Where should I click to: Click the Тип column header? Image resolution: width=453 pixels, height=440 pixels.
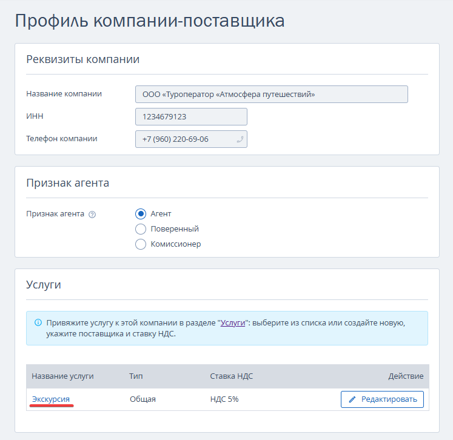(136, 376)
